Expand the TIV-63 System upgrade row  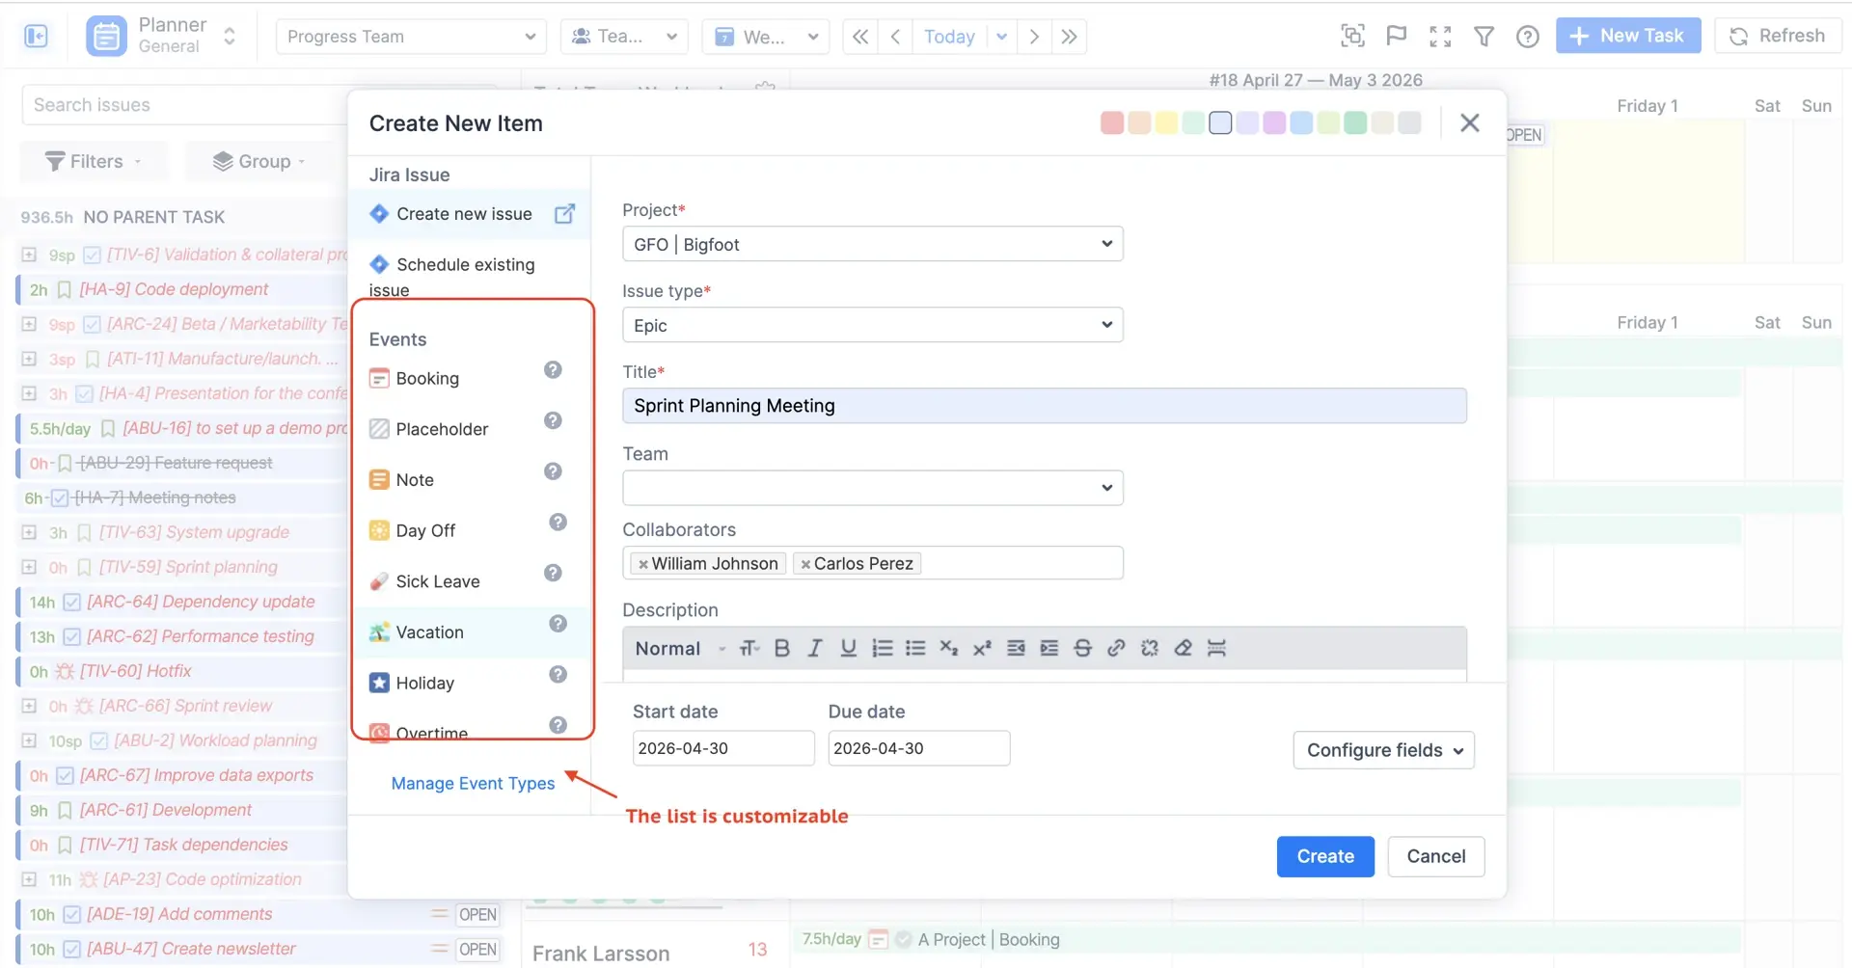(x=29, y=532)
